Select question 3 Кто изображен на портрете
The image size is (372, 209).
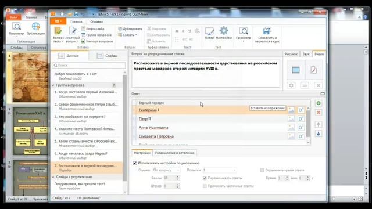pos(87,118)
